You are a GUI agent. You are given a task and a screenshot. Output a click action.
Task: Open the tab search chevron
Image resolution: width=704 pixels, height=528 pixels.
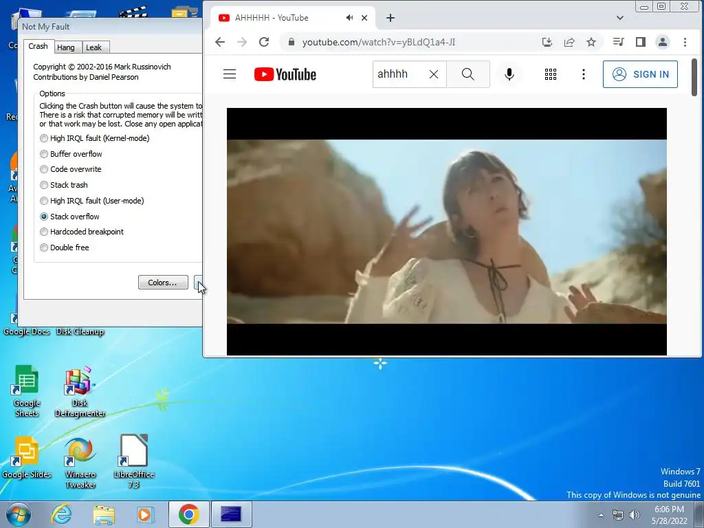click(620, 18)
